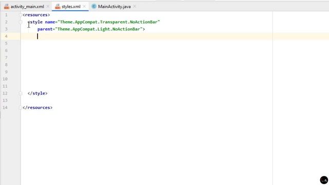Click the closing </resources> tag
329x185 pixels.
point(38,107)
